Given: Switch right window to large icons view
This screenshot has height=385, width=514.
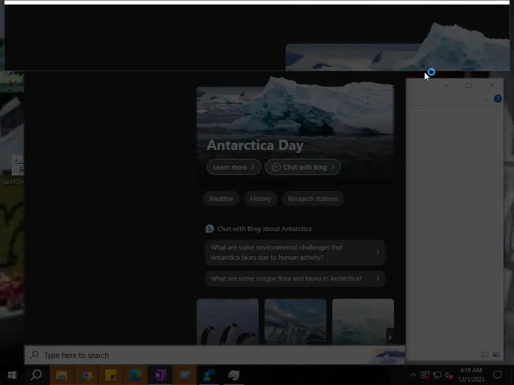Looking at the screenshot, I should (x=496, y=354).
